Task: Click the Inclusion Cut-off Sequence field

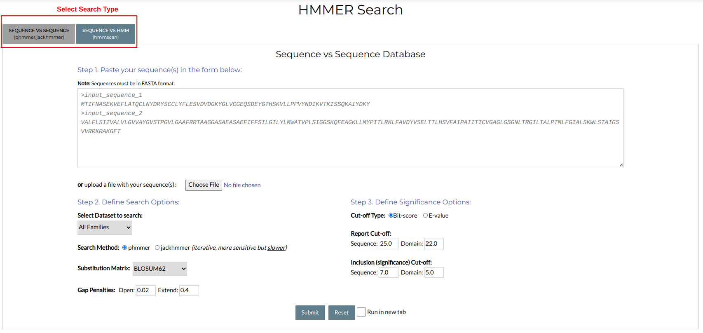Action: click(x=388, y=273)
